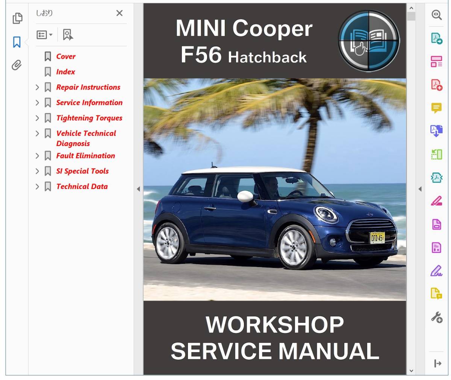Screen dimensions: 451x380
Task: Click the bookmark icon beside Tightening Torques
Action: point(48,118)
